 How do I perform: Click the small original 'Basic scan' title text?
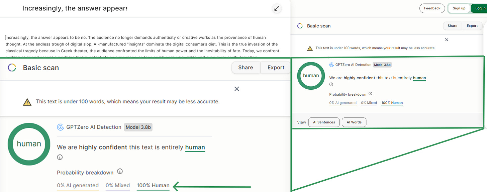coord(319,26)
